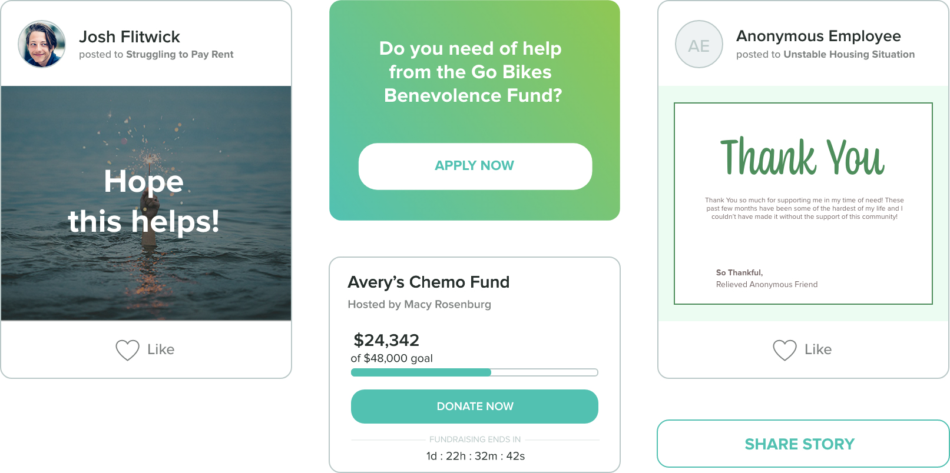The height and width of the screenshot is (473, 950).
Task: Click the fundraising goal progress bar
Action: pyautogui.click(x=475, y=372)
